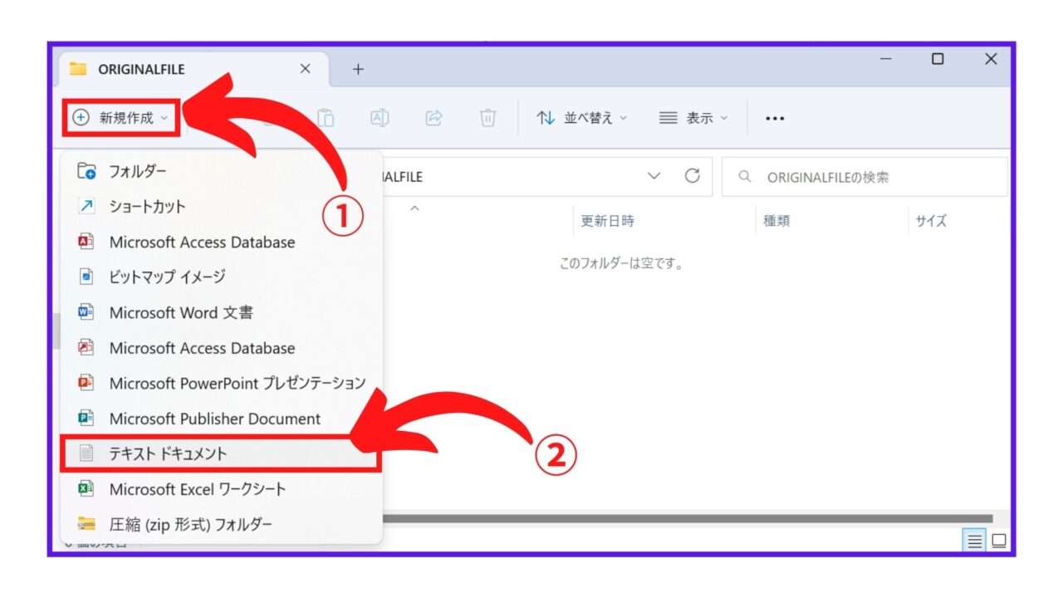Image resolution: width=1063 pixels, height=598 pixels.
Task: Select the Rename icon in the toolbar
Action: click(380, 118)
